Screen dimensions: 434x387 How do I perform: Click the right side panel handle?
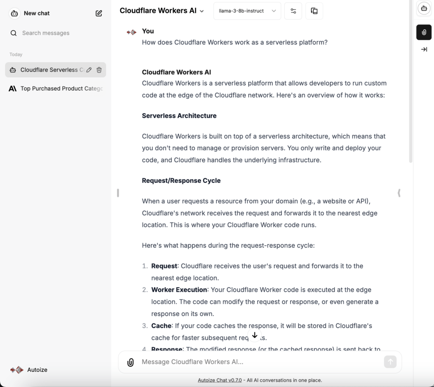point(399,193)
